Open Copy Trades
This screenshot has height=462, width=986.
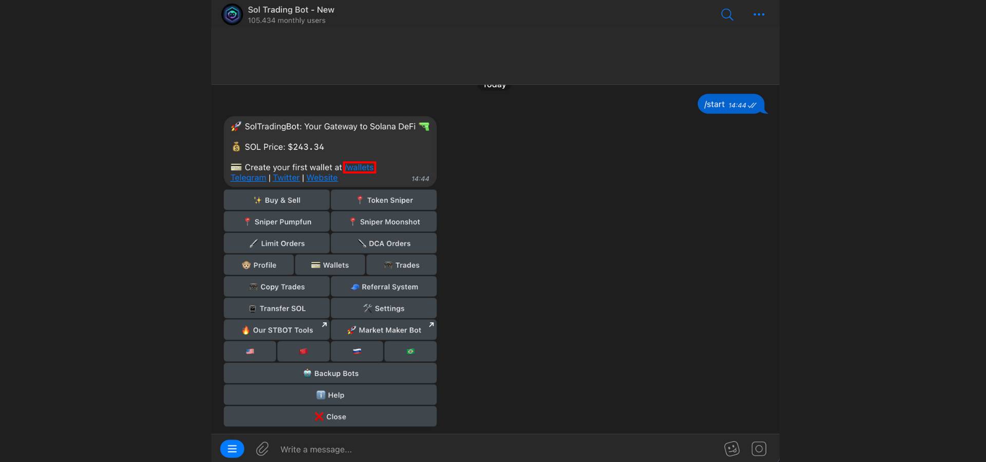pyautogui.click(x=277, y=287)
